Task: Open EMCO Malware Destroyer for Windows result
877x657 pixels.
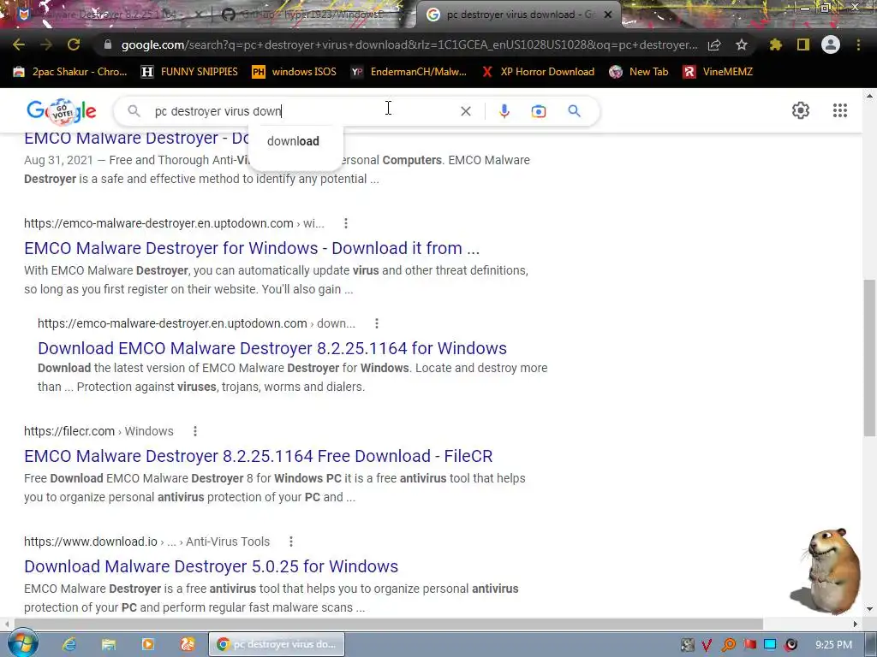Action: 252,248
